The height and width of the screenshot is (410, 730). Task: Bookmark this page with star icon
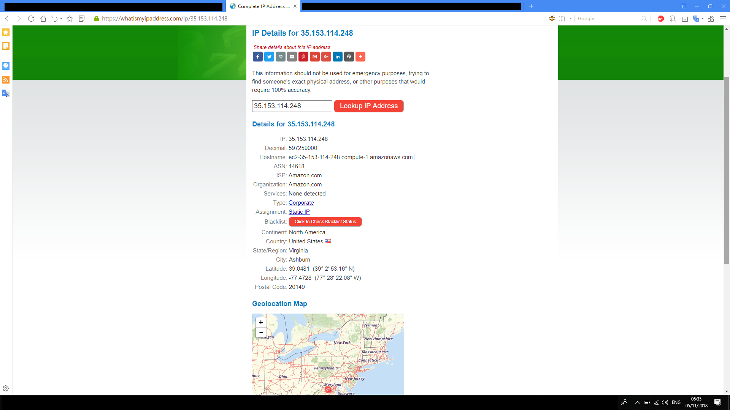coord(70,19)
